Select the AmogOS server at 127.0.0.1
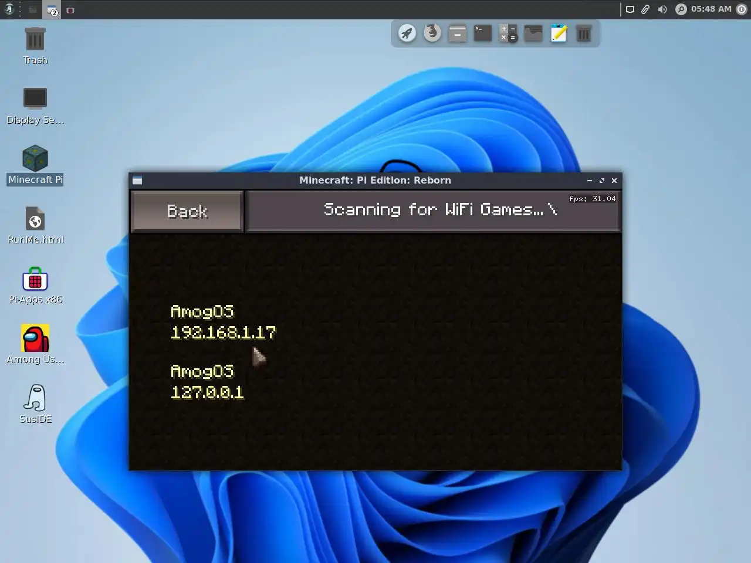Image resolution: width=751 pixels, height=563 pixels. click(x=207, y=382)
